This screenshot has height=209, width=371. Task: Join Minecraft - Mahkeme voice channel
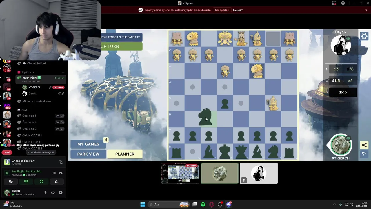click(41, 101)
